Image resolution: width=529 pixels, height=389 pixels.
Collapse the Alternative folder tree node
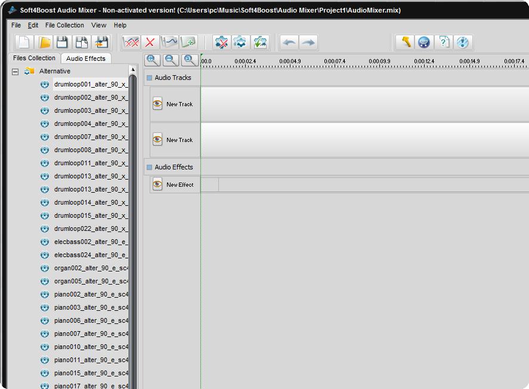[x=16, y=72]
